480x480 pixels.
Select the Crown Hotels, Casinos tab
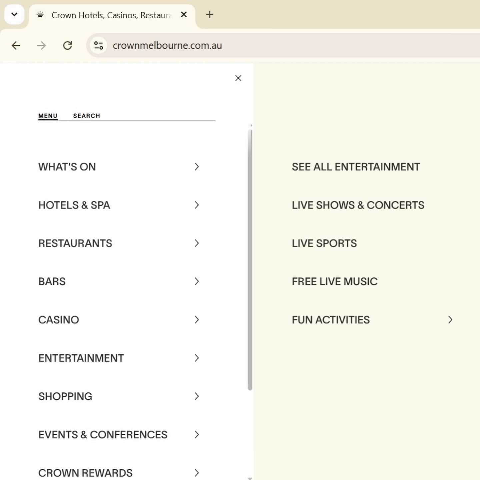pyautogui.click(x=112, y=15)
